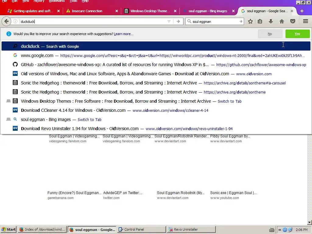Close the Windows Desktop Themes tab
Viewport: 312px width, 234px height.
coord(175,11)
